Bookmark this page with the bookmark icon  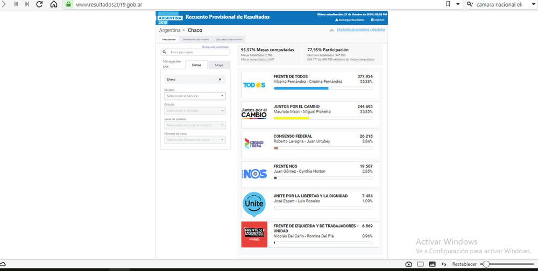pos(449,4)
